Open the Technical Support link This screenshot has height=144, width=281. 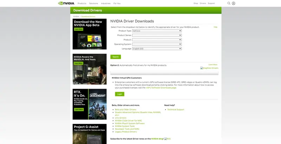coord(176,110)
